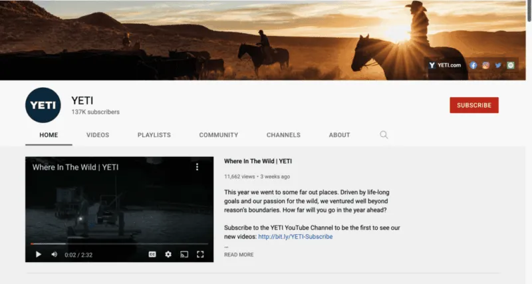The width and height of the screenshot is (532, 284).
Task: Open the Facebook icon in banner
Action: point(473,65)
